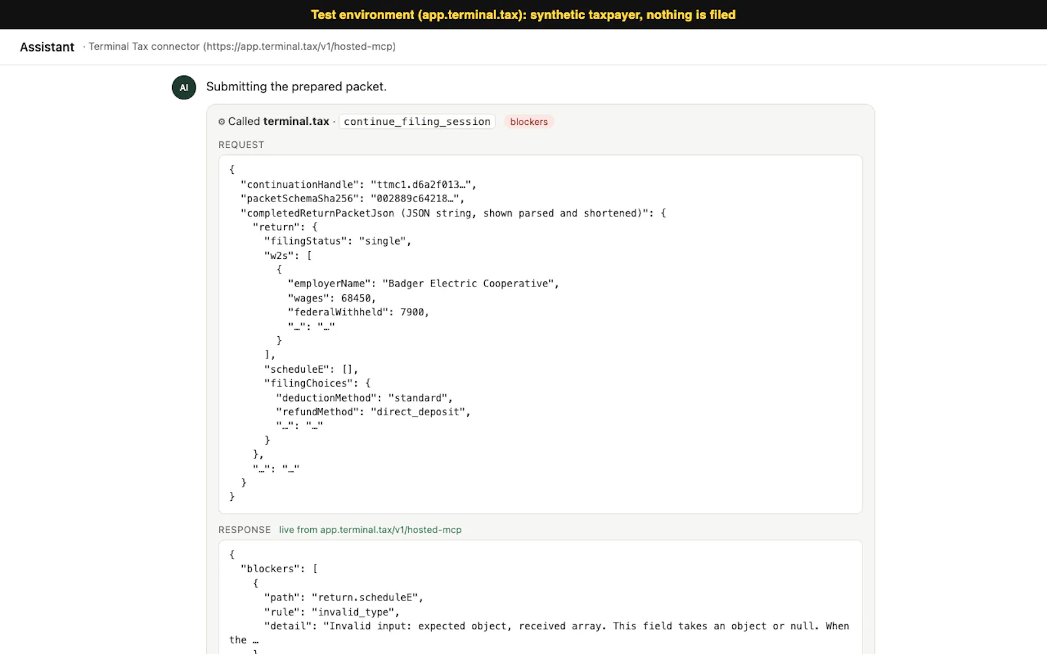Click the "continuationHandle" line in request
Screen dimensions: 1047x654
359,184
